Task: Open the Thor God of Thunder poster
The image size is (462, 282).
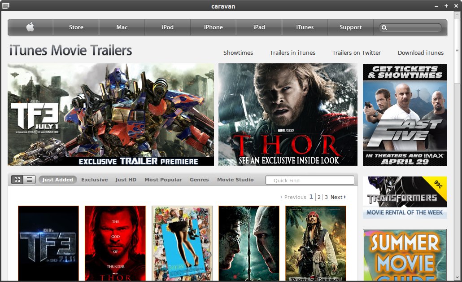Action: coord(115,243)
